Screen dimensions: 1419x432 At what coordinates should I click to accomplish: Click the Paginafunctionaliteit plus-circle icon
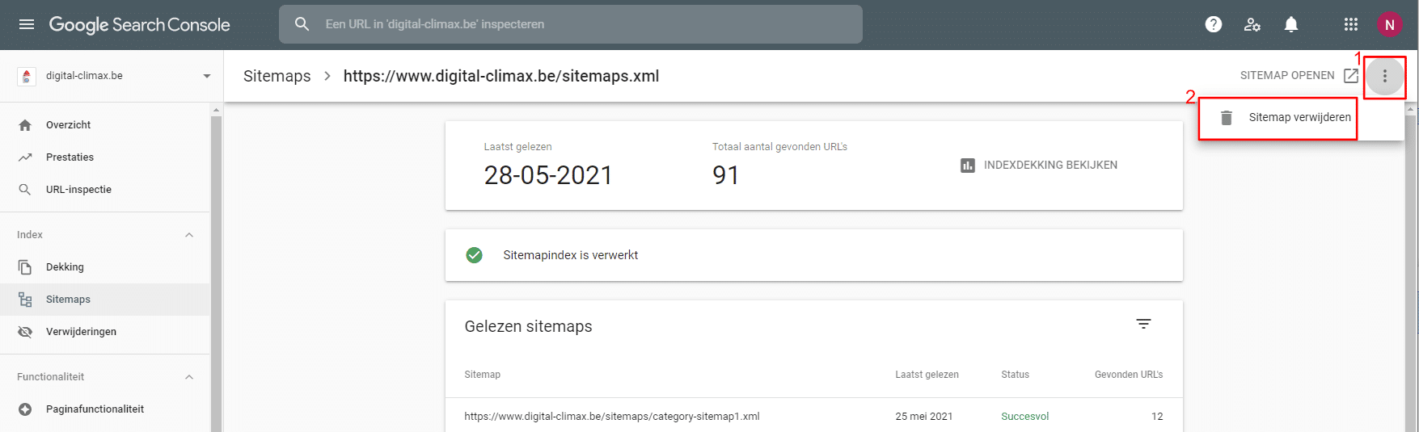[25, 409]
